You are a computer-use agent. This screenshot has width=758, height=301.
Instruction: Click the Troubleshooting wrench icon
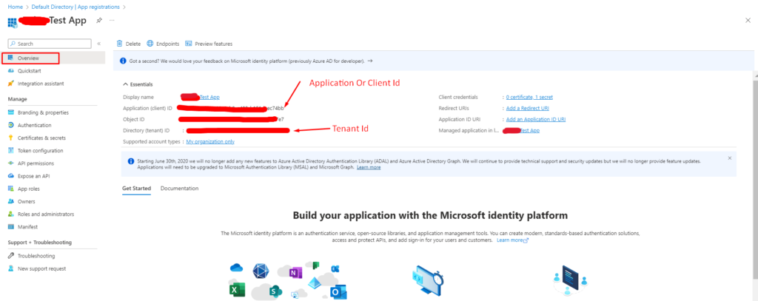coord(10,256)
